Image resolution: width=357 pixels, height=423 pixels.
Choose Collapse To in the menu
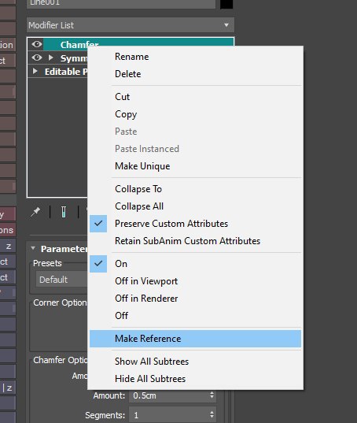pos(195,189)
